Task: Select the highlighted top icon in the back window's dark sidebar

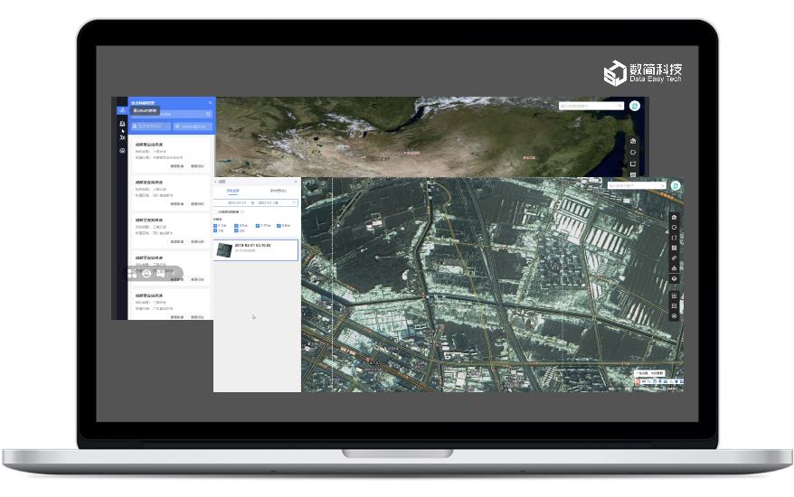Action: pyautogui.click(x=122, y=110)
